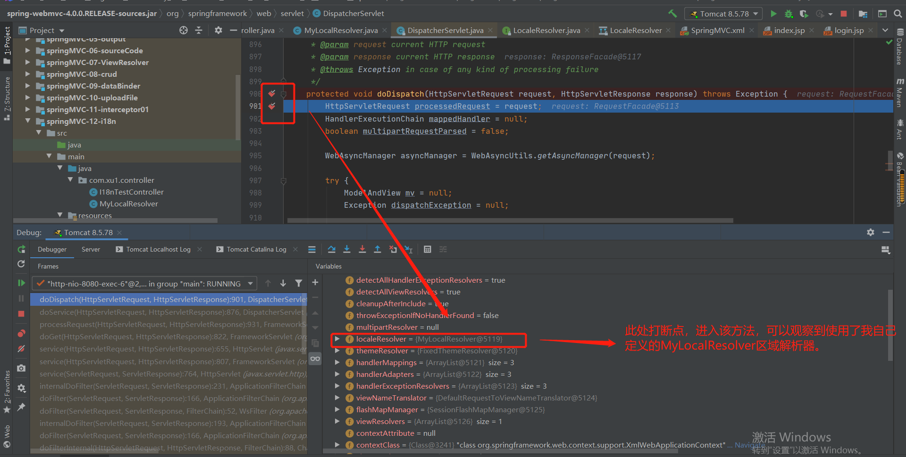Click the Show Watches glasses icon
Image resolution: width=906 pixels, height=457 pixels.
pos(315,359)
